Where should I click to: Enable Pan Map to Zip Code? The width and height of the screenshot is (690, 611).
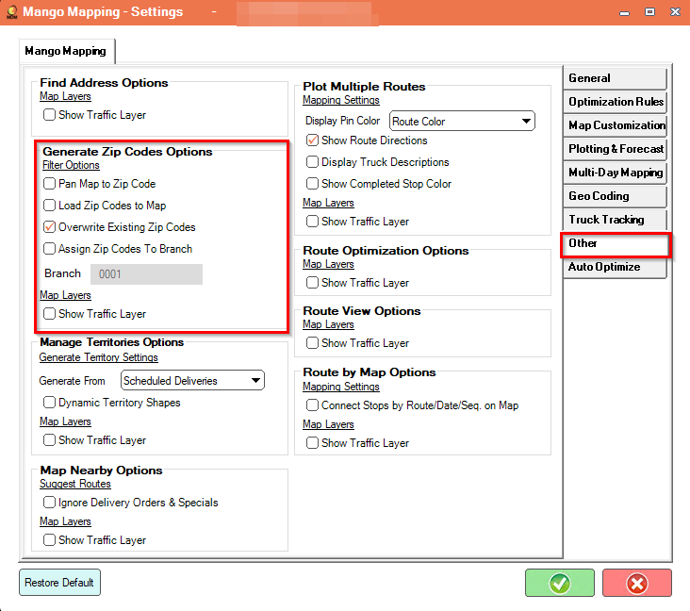coord(49,184)
